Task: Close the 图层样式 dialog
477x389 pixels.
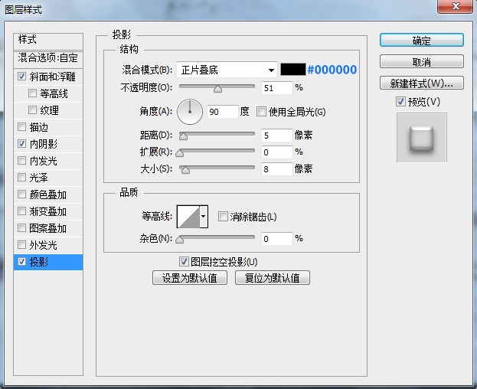Action: 455,6
